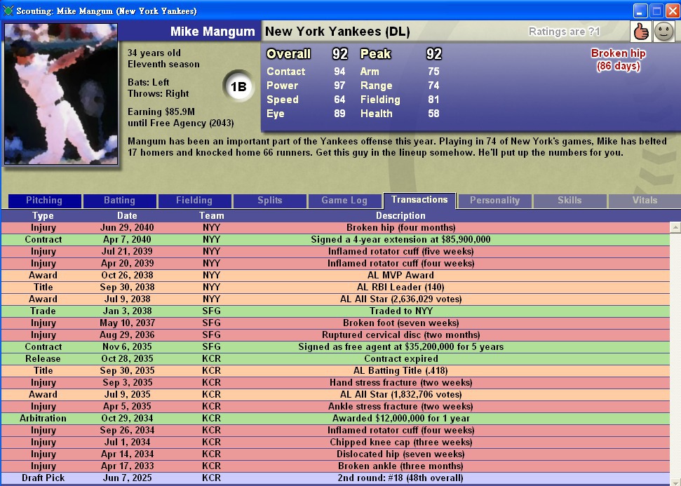
Task: View the Game Log tab
Action: click(344, 201)
